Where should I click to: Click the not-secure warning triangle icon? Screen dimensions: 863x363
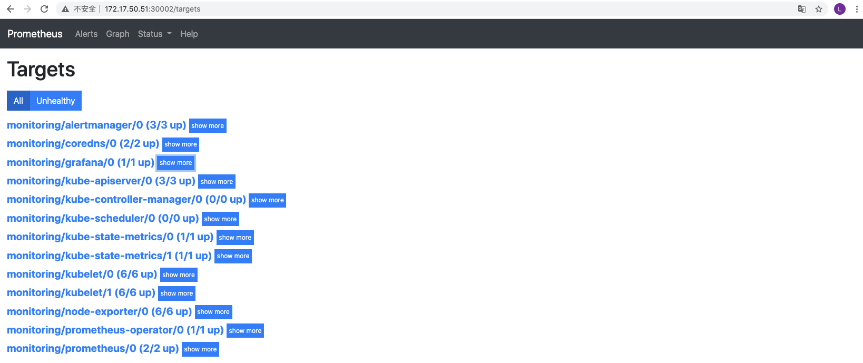(65, 9)
